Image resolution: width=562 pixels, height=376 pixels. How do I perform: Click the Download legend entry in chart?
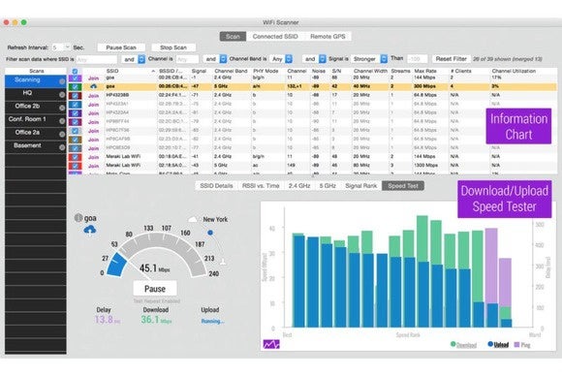[x=463, y=345]
